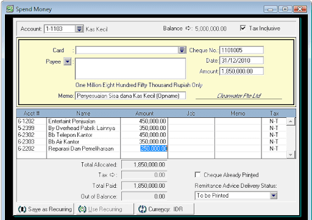Click the Spend Money window title icon

coord(10,9)
